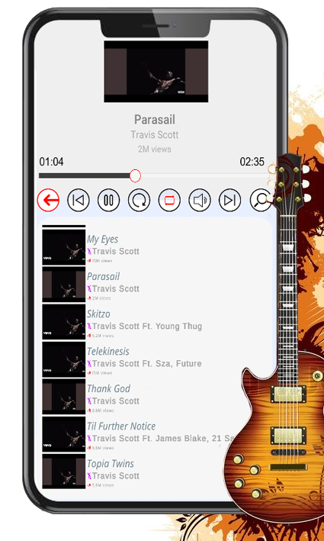Open search with the magnifier icon

[x=261, y=200]
